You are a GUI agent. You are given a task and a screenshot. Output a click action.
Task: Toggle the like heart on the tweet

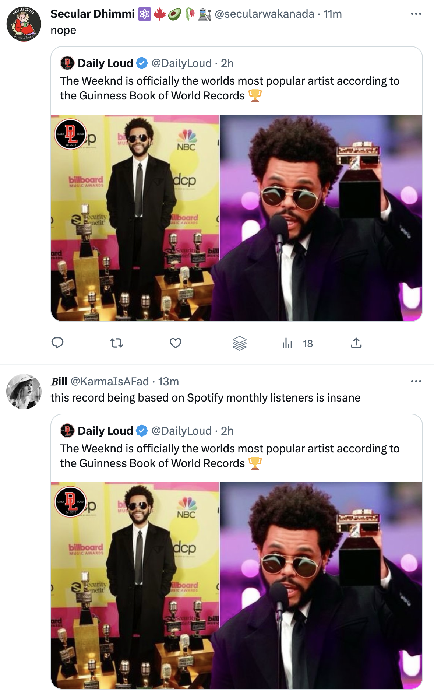pyautogui.click(x=175, y=343)
